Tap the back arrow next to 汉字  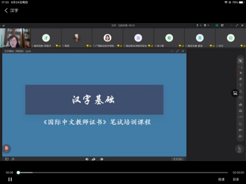click(x=6, y=10)
